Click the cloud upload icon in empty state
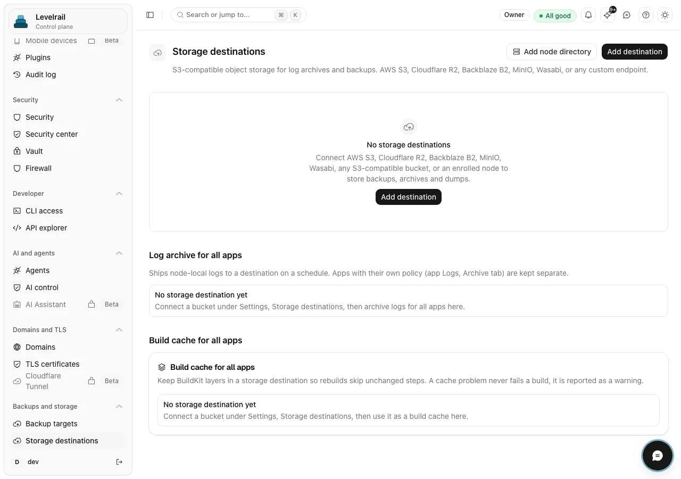681x479 pixels. [x=409, y=127]
